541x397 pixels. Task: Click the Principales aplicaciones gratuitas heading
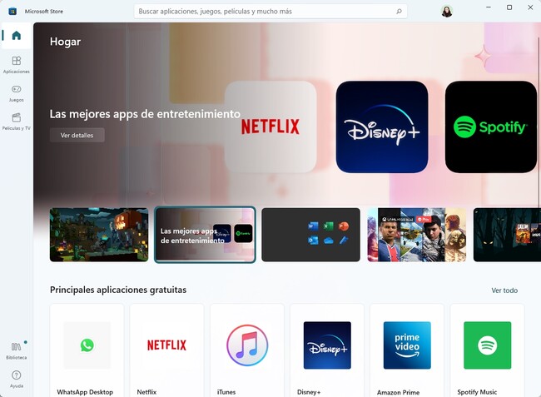(x=118, y=290)
